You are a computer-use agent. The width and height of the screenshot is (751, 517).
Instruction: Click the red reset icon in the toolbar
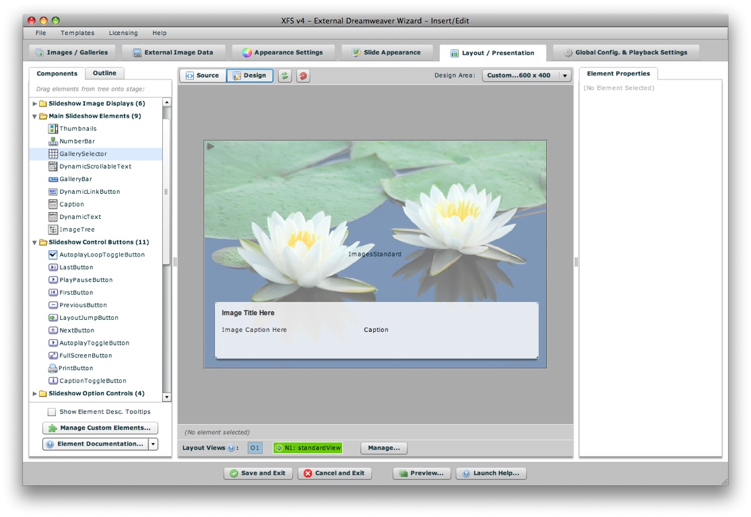pos(303,76)
